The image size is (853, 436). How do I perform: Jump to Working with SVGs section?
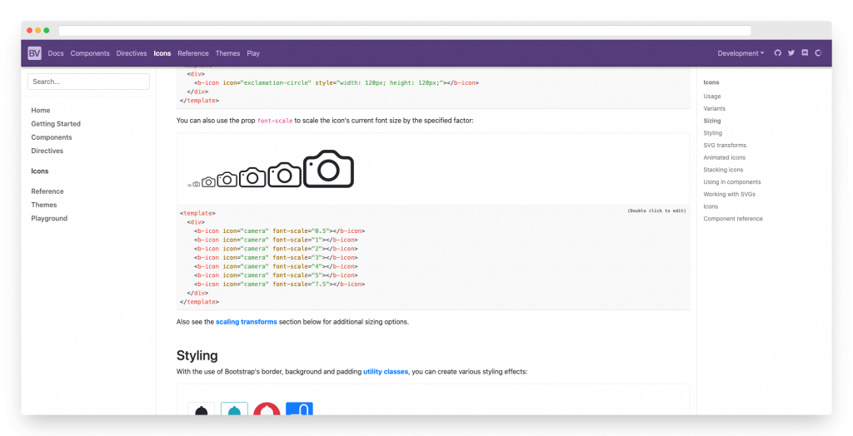(x=729, y=194)
